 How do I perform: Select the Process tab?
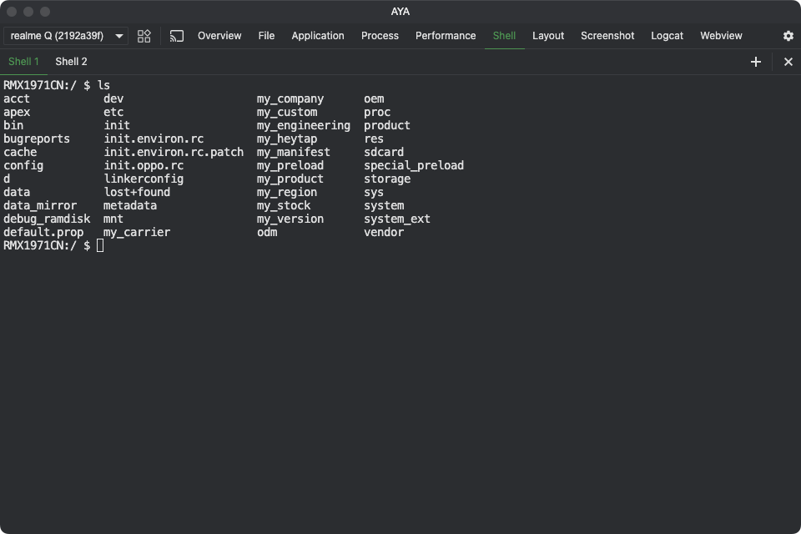(380, 36)
